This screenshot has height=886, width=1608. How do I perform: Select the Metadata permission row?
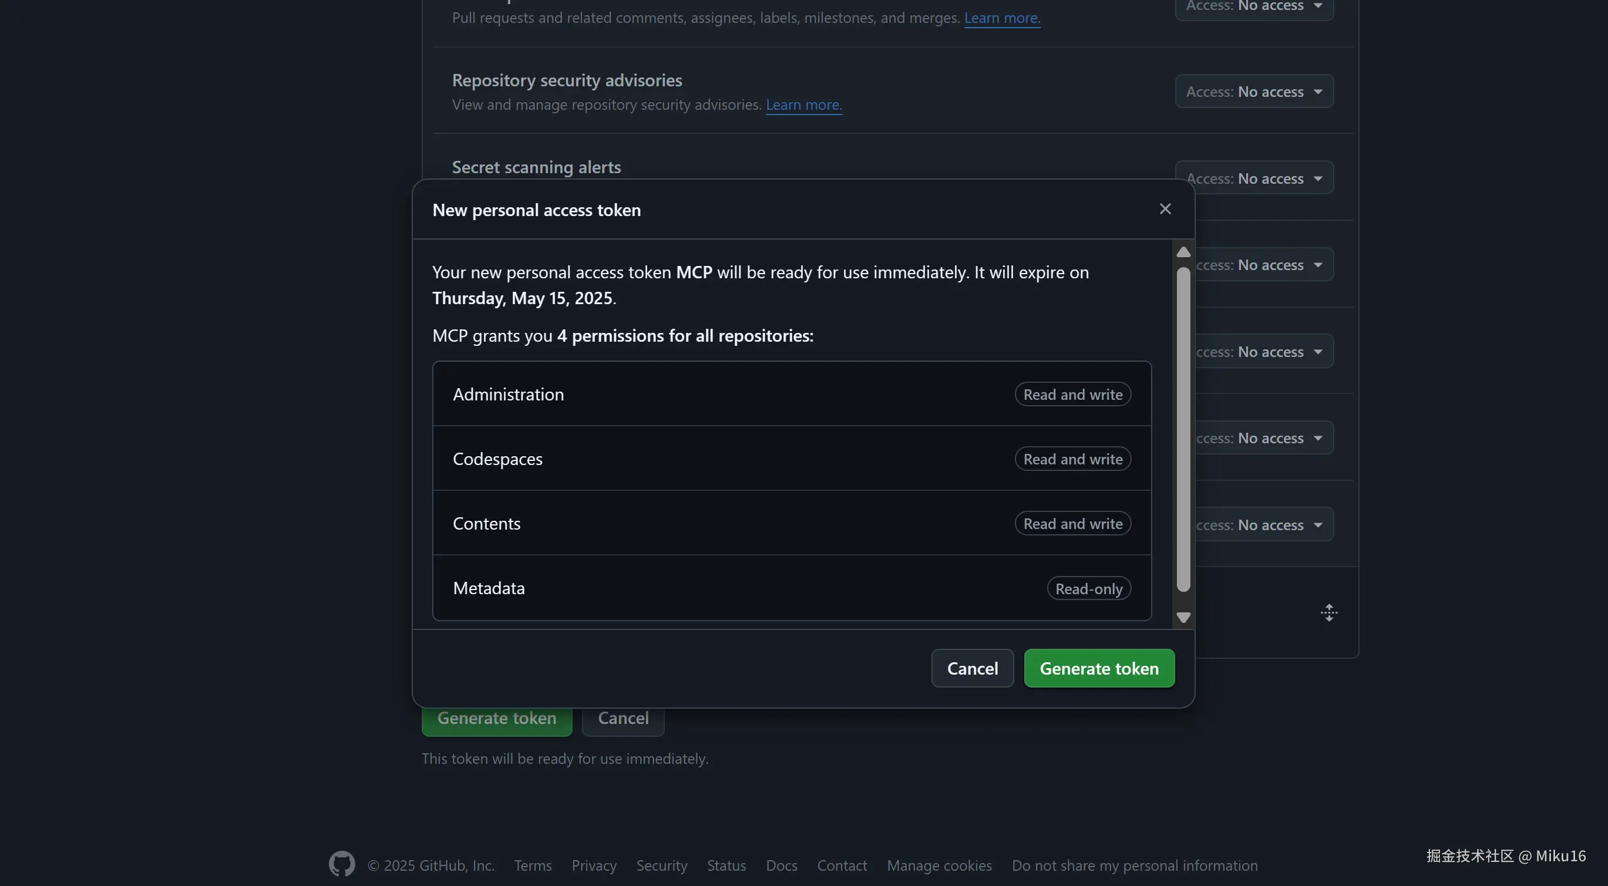coord(792,588)
